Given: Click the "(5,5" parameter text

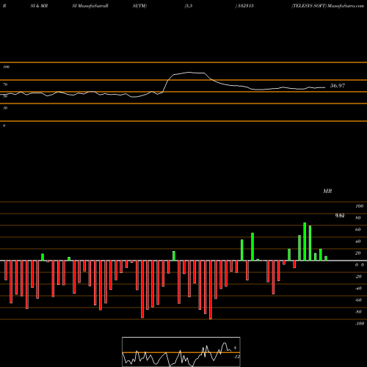Looking at the screenshot, I should (189, 6).
